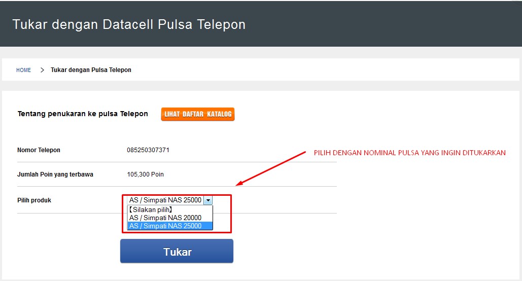Click the HOME breadcrumb link
This screenshot has width=522, height=281.
tap(24, 70)
